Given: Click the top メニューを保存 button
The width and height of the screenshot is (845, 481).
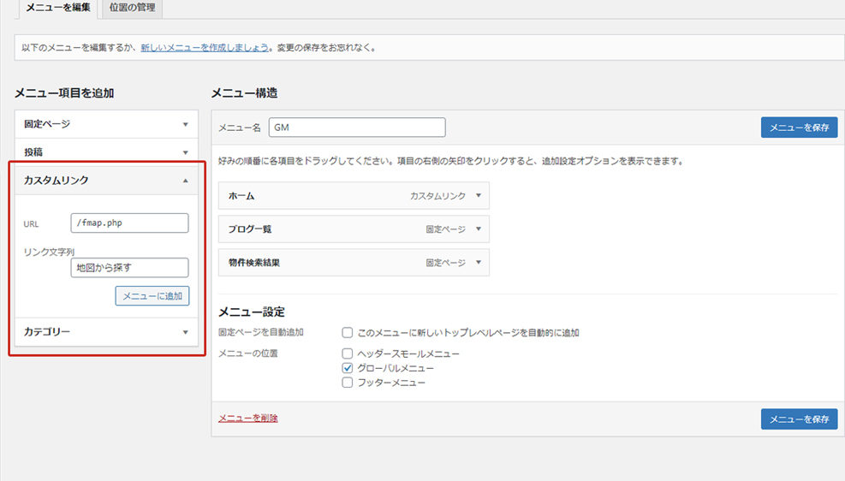Looking at the screenshot, I should point(799,128).
